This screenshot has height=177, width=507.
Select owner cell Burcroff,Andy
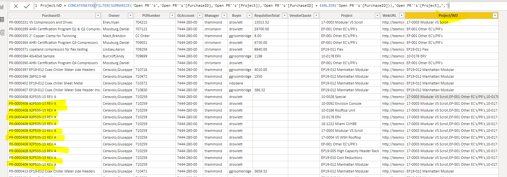coord(118,56)
